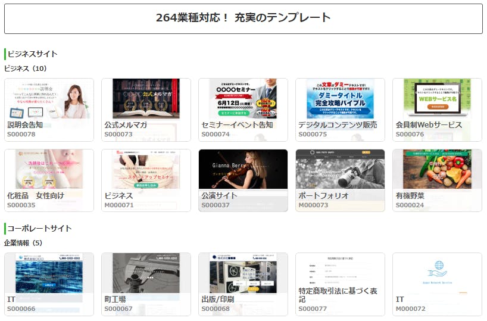The image size is (487, 321).
Task: Select the 公演サイト violinist template
Action: pyautogui.click(x=243, y=180)
